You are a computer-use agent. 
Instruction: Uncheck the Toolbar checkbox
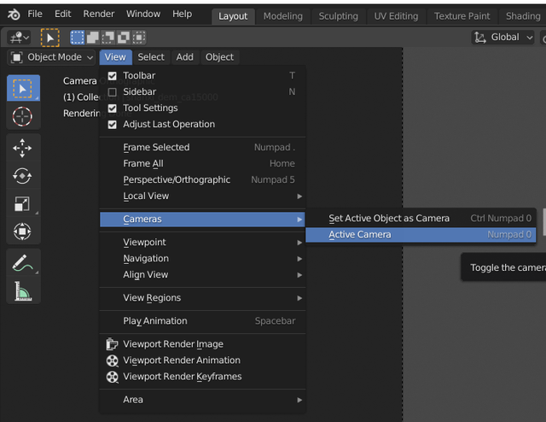113,76
